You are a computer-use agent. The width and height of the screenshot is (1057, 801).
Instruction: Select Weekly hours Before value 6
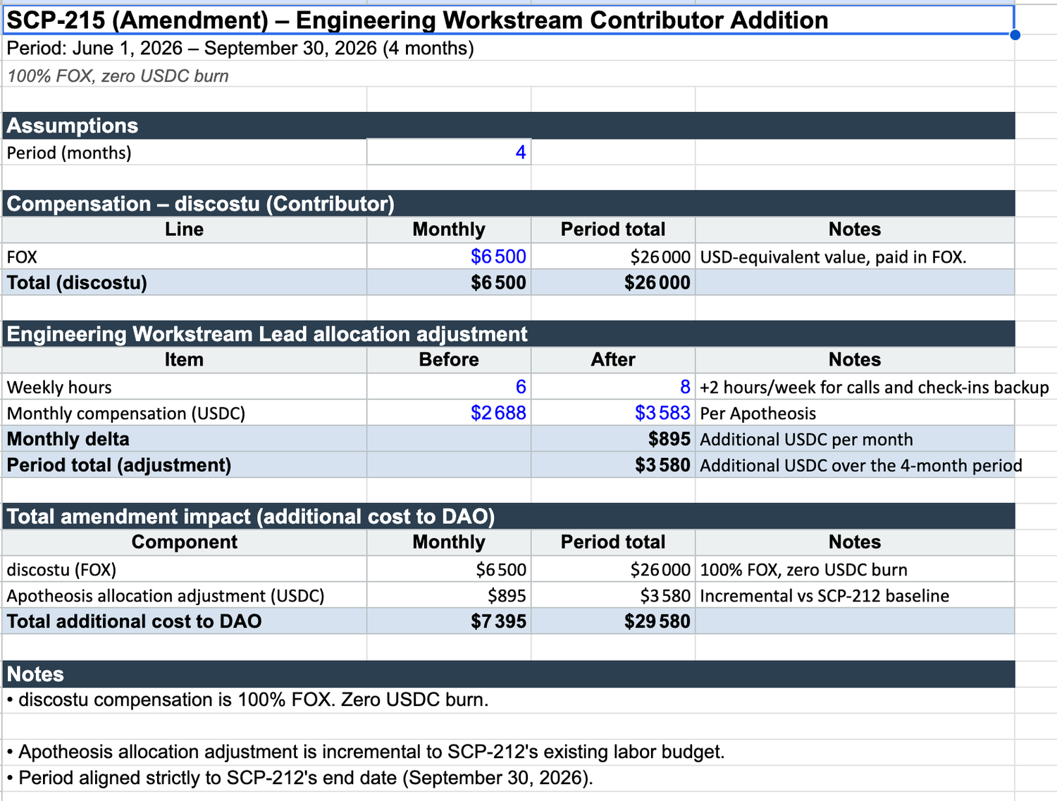pos(449,387)
